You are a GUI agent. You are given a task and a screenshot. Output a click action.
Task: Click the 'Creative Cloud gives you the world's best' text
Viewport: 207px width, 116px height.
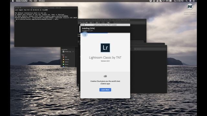(x=105, y=81)
